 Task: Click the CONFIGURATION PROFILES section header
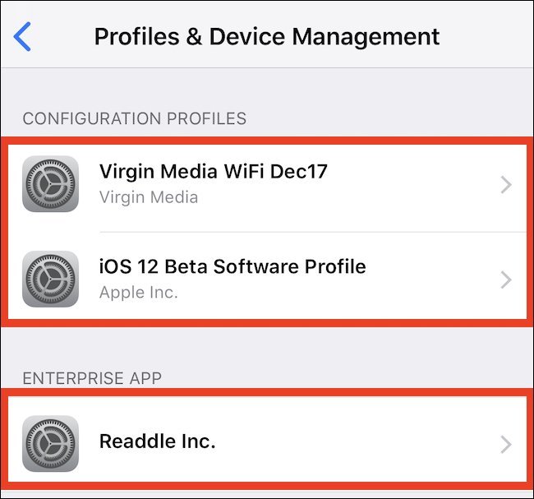[x=134, y=119]
